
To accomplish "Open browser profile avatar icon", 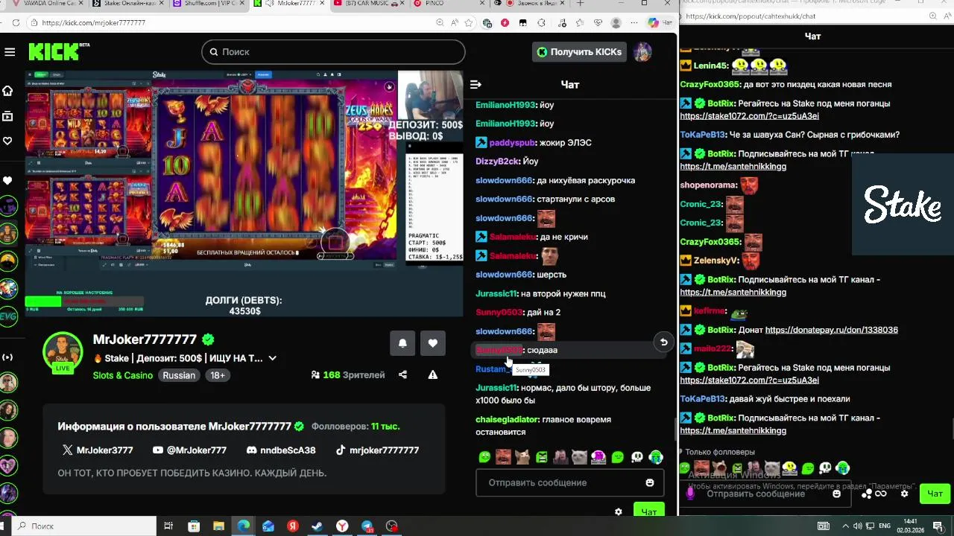I will coord(616,23).
